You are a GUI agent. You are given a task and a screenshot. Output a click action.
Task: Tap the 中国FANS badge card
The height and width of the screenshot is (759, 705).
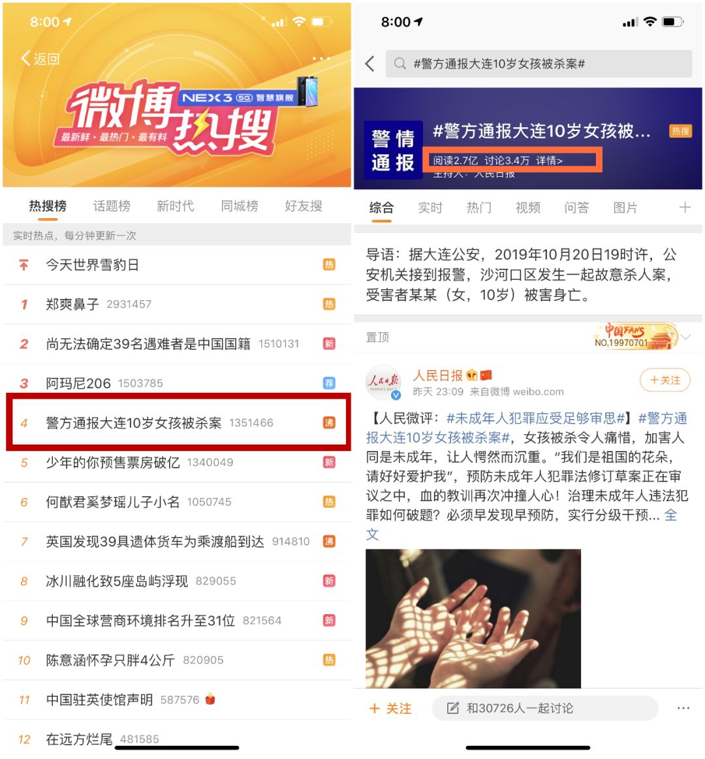(x=635, y=336)
